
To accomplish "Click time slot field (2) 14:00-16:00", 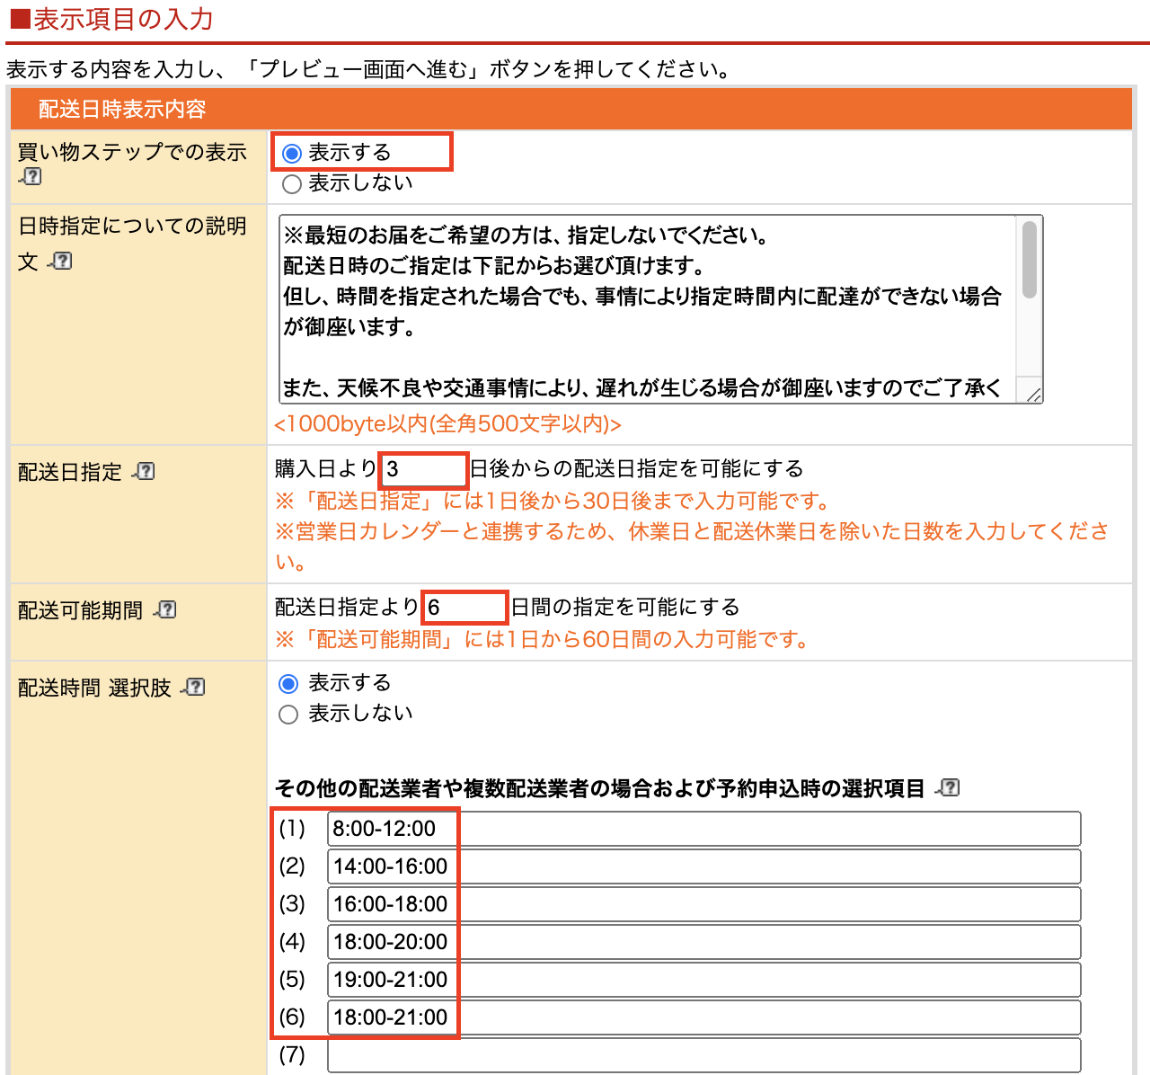I will (x=703, y=866).
